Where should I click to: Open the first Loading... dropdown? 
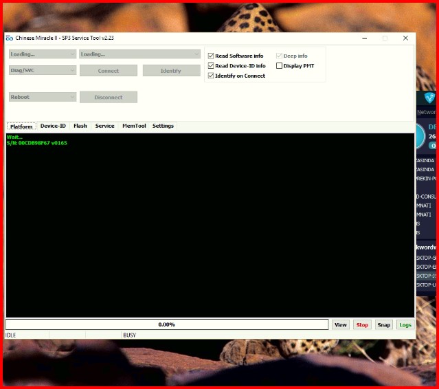tap(43, 54)
